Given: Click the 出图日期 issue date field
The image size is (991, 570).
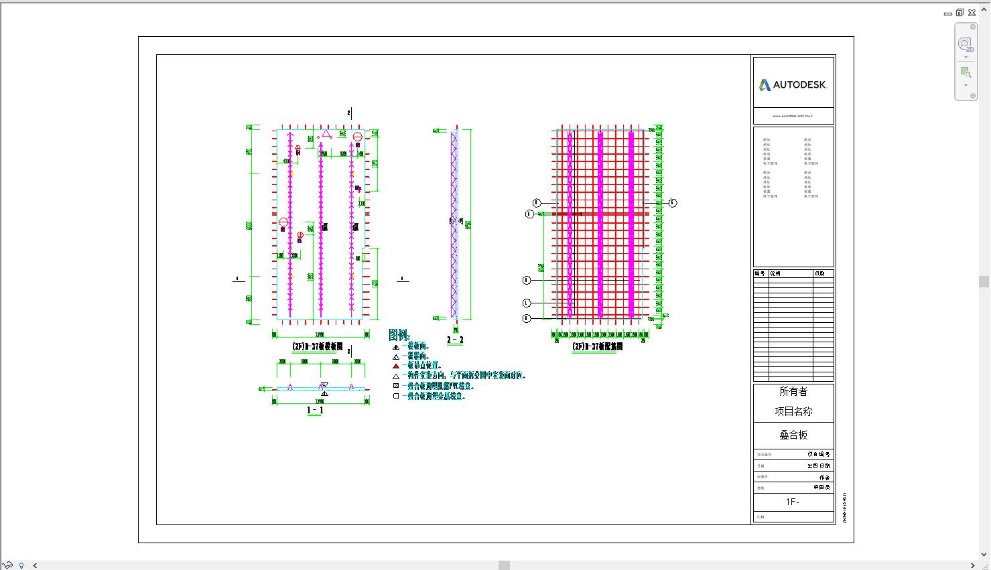Looking at the screenshot, I should [x=819, y=466].
